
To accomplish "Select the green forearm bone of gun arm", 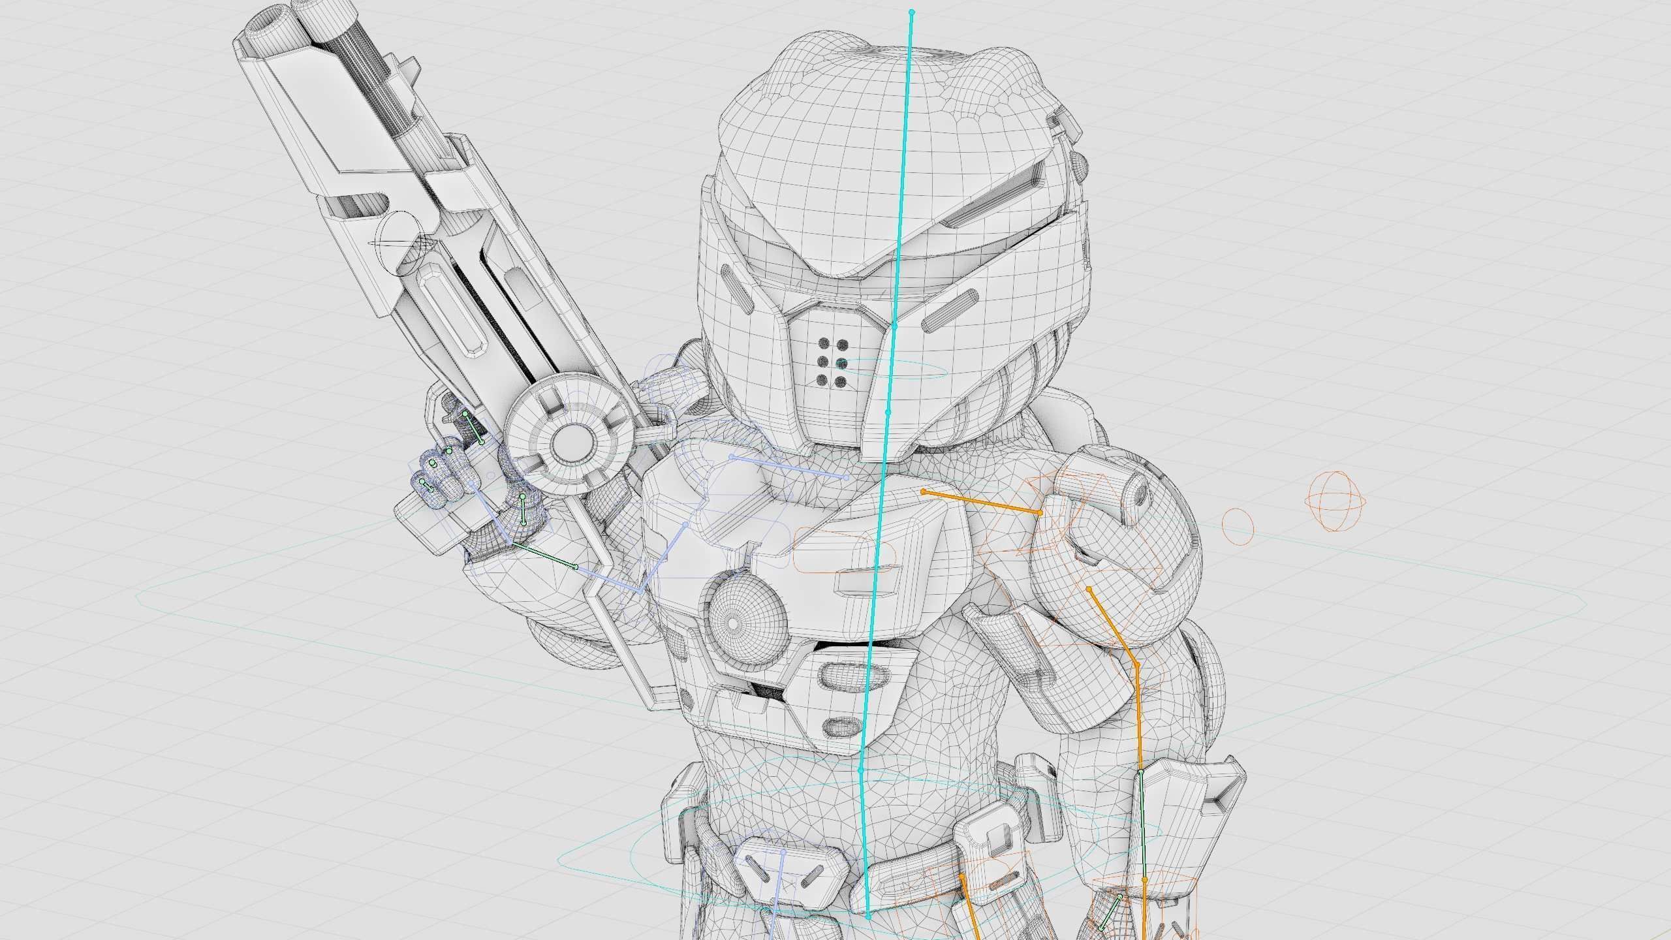I will (543, 555).
